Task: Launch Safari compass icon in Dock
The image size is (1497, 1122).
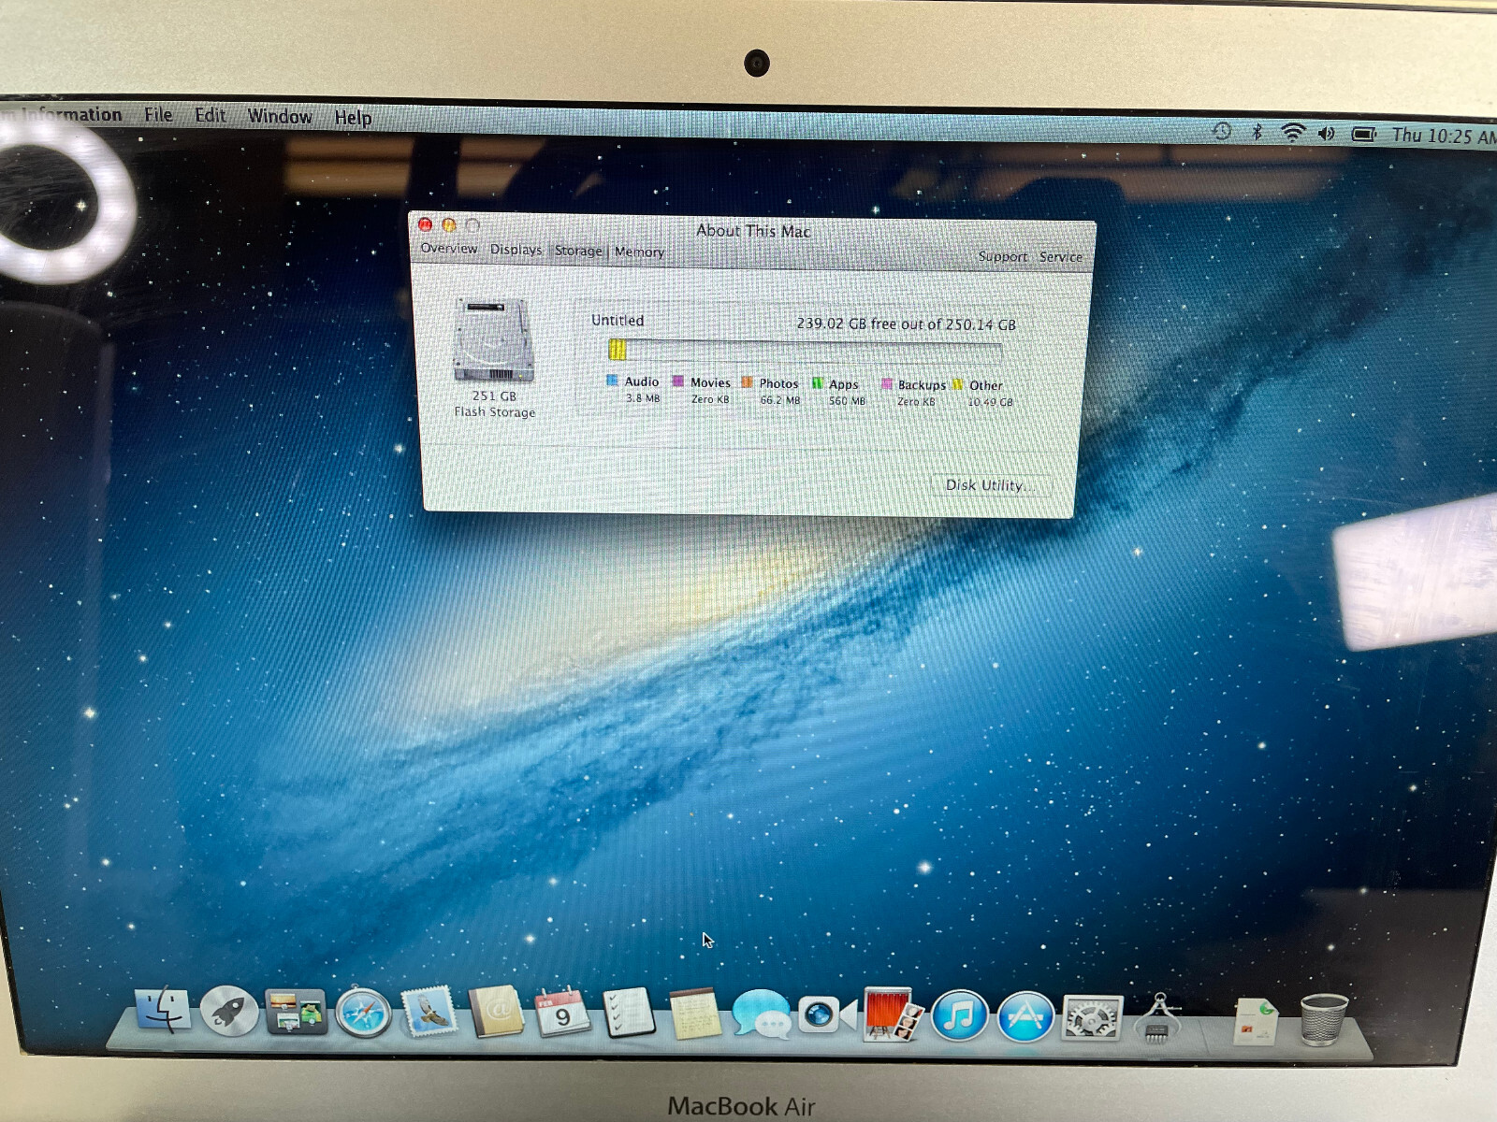Action: [363, 1014]
